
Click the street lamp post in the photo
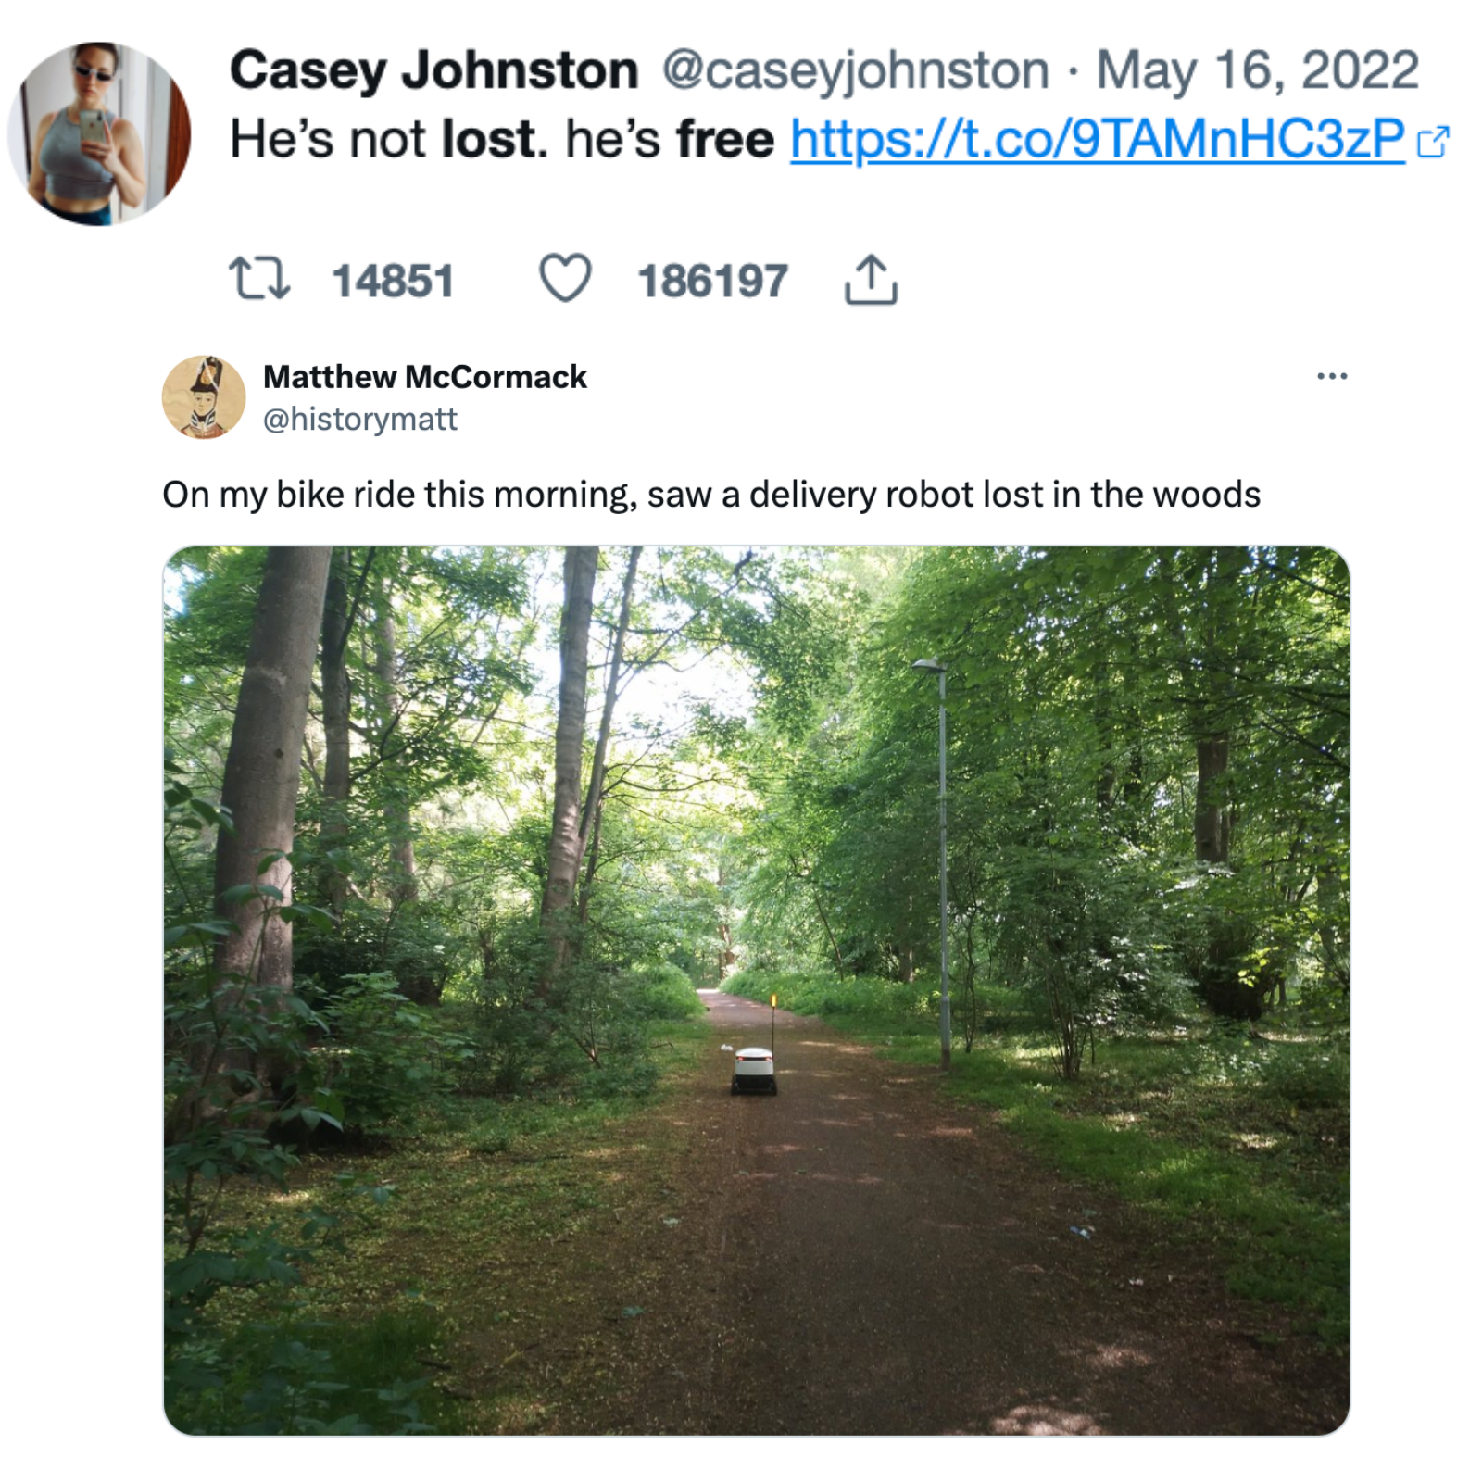tap(941, 863)
